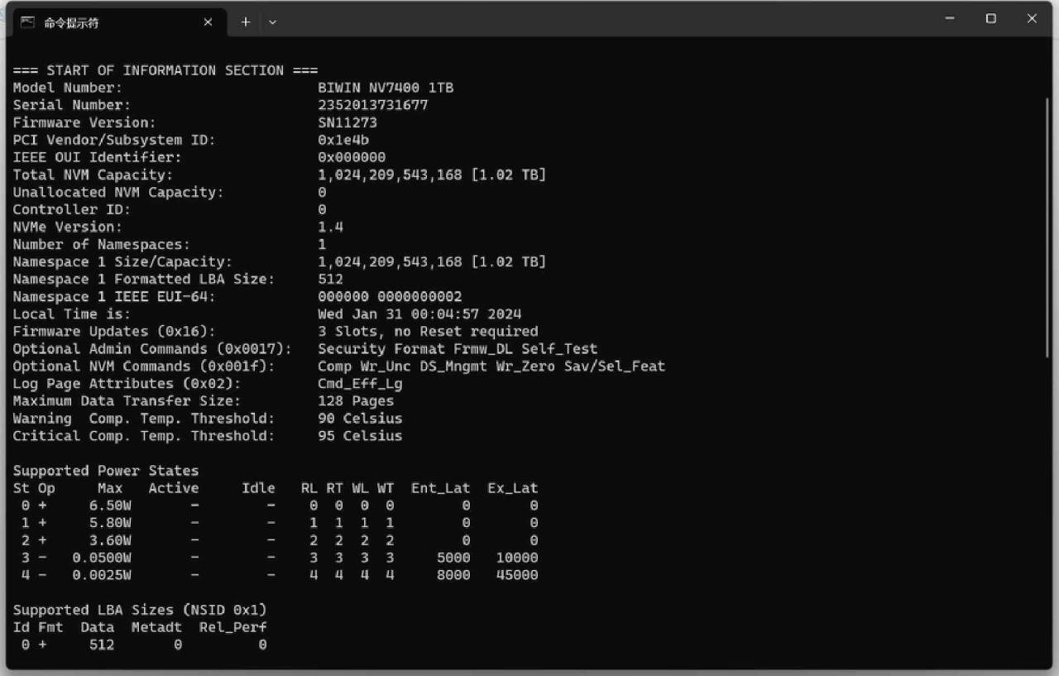The width and height of the screenshot is (1059, 676).
Task: Select the 命令提示符 tab
Action: [x=118, y=22]
